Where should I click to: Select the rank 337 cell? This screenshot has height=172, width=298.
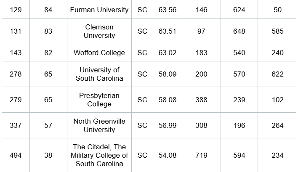pos(16,125)
